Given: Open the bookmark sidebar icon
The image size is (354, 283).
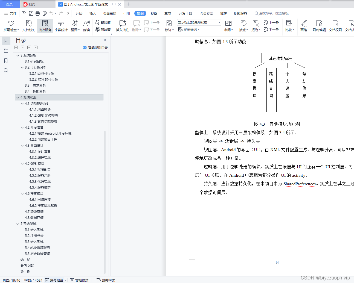Looking at the screenshot, I should pos(6,61).
